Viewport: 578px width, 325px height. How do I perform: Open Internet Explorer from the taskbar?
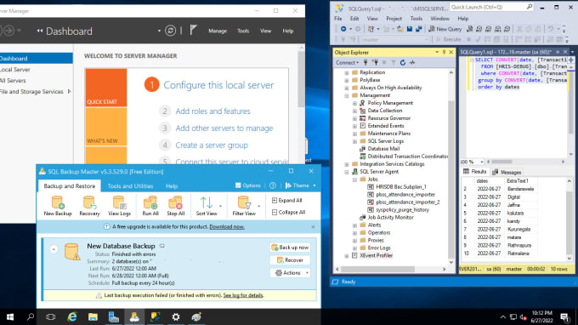pos(72,316)
